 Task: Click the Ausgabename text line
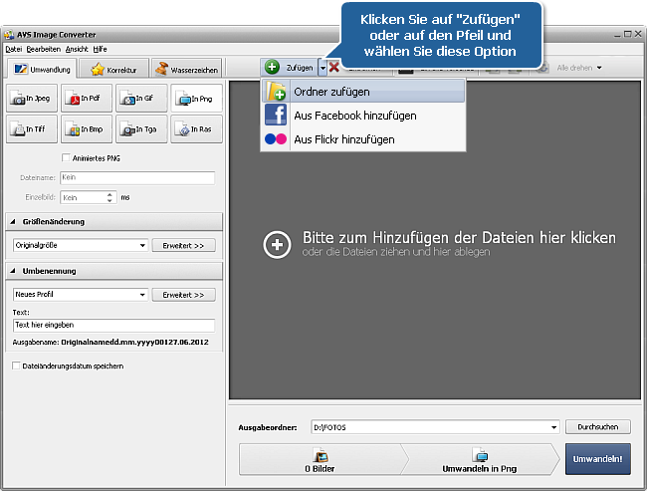coord(110,342)
